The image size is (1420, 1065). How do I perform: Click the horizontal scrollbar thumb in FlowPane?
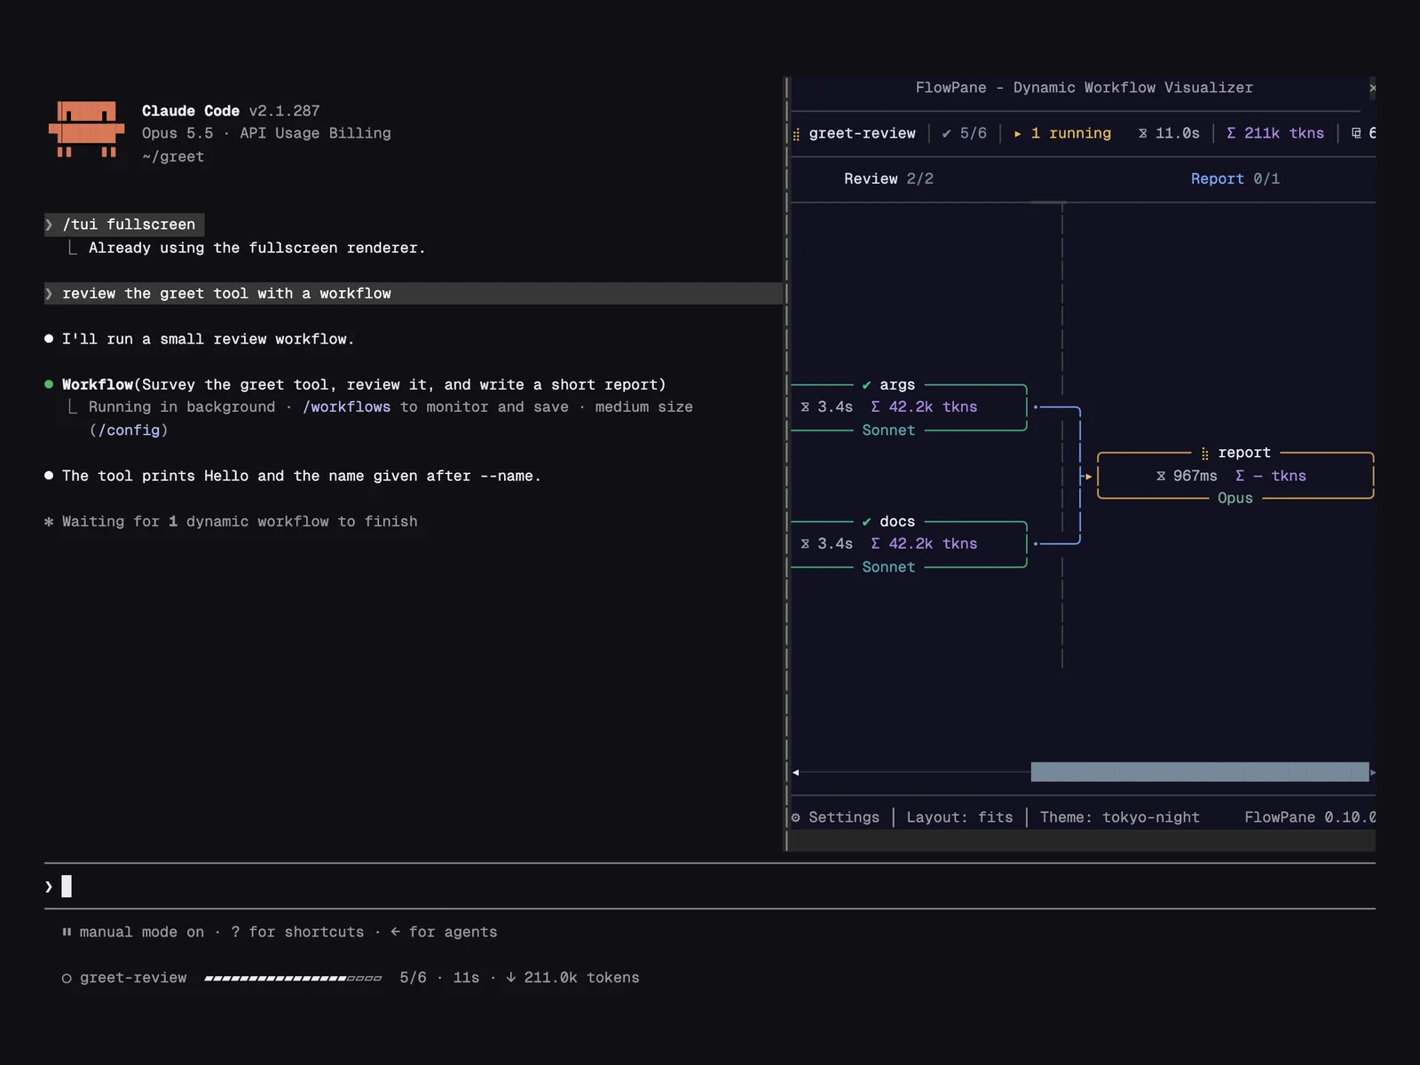(1200, 772)
